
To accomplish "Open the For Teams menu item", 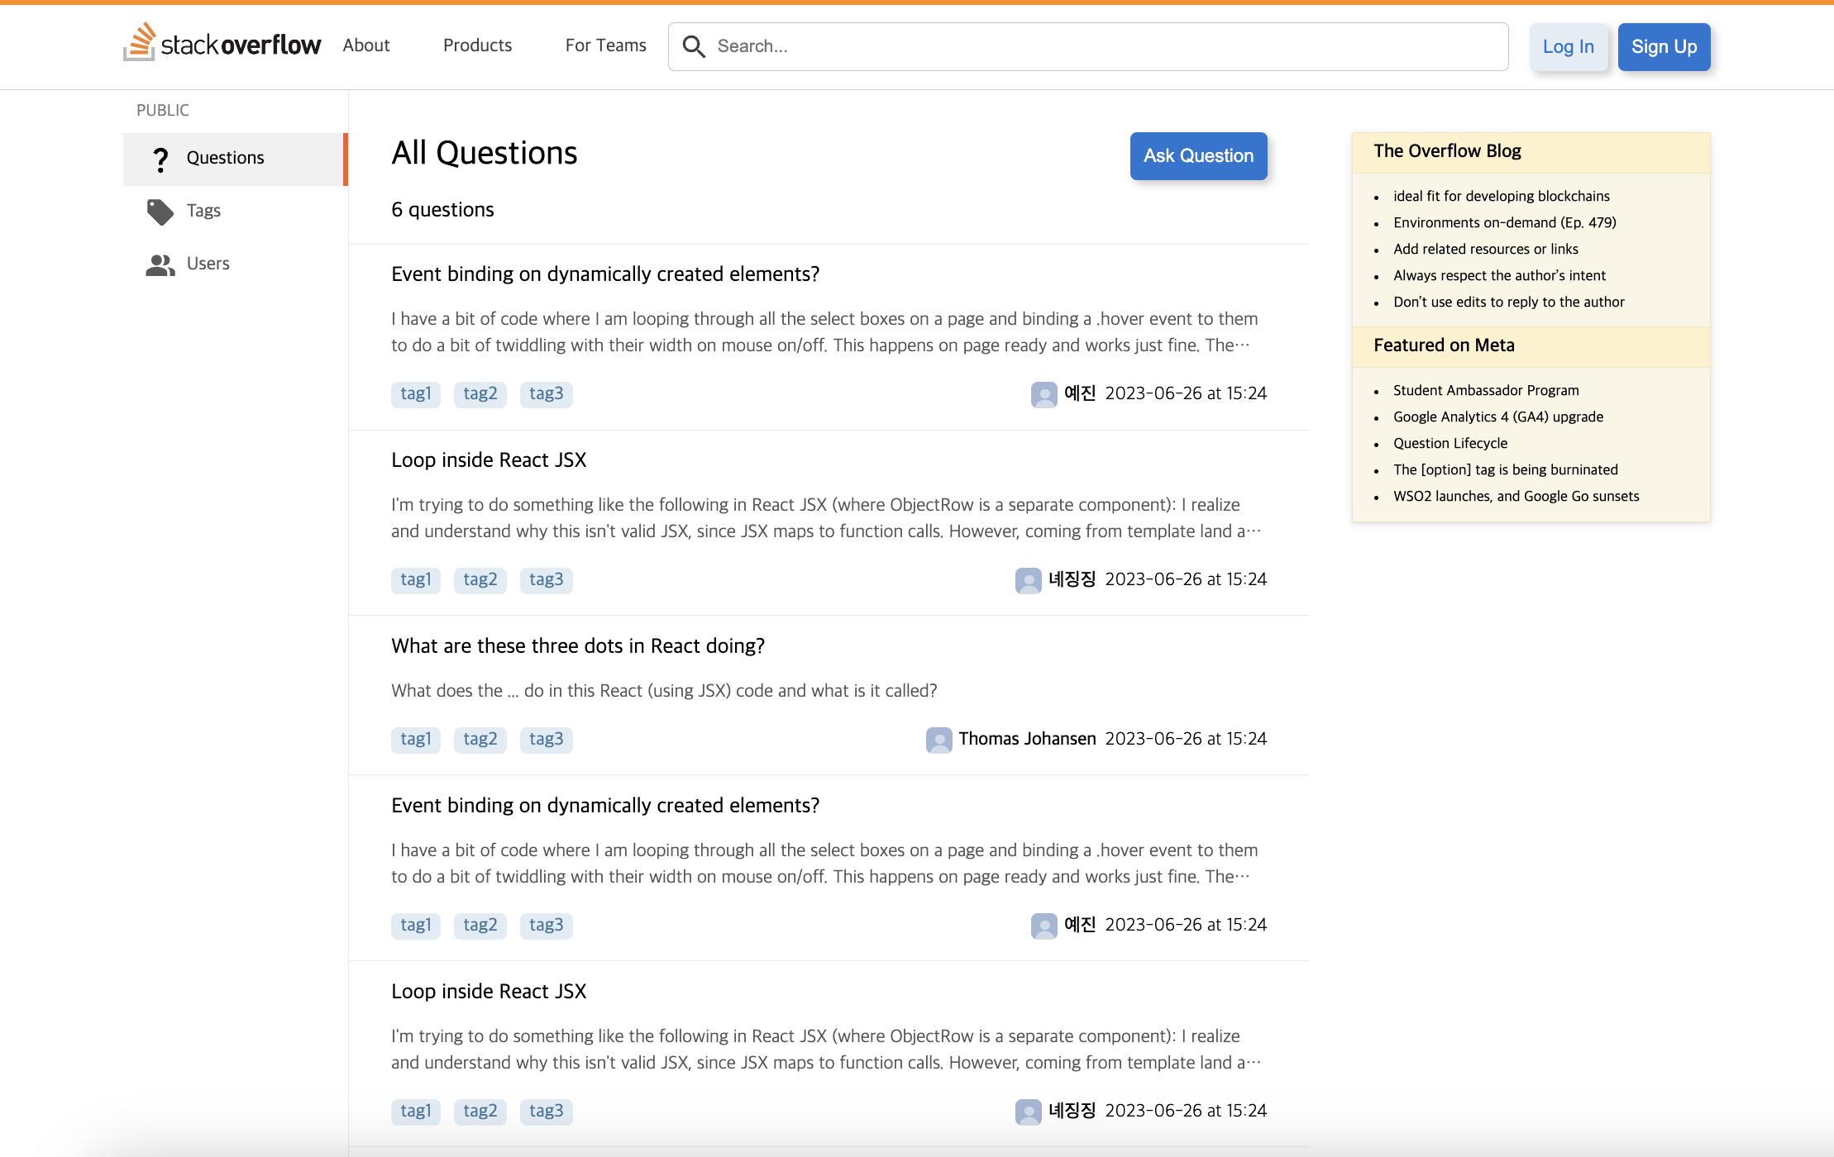I will pyautogui.click(x=605, y=45).
